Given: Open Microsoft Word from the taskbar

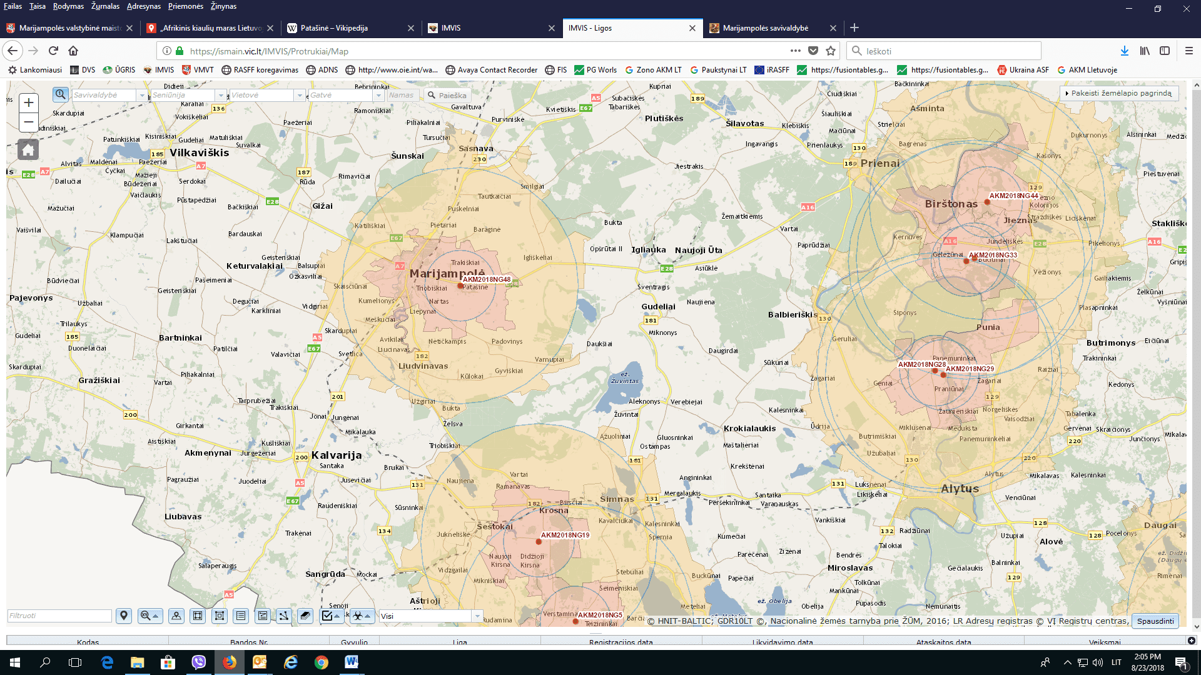Looking at the screenshot, I should pos(351,662).
